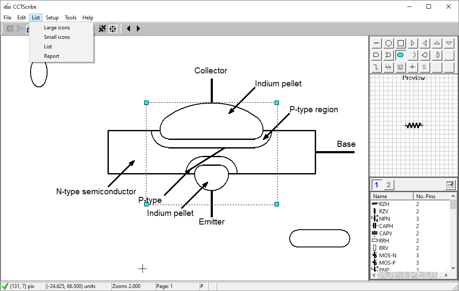Select the S text tool
The width and height of the screenshot is (459, 291).
[424, 67]
